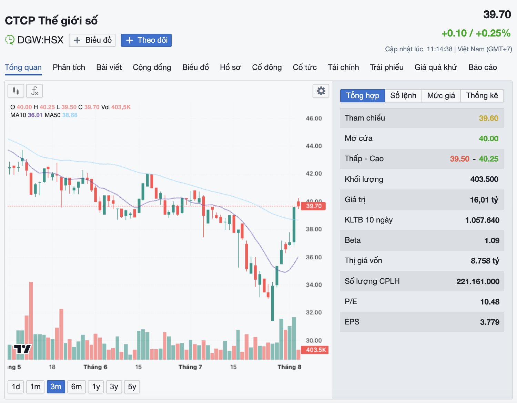Click the 403.5K volume label on axis
Viewport: 517px width, 403px height.
pyautogui.click(x=315, y=350)
